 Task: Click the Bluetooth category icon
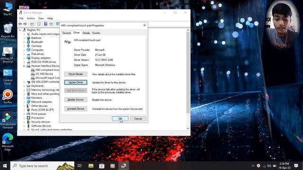[28, 42]
